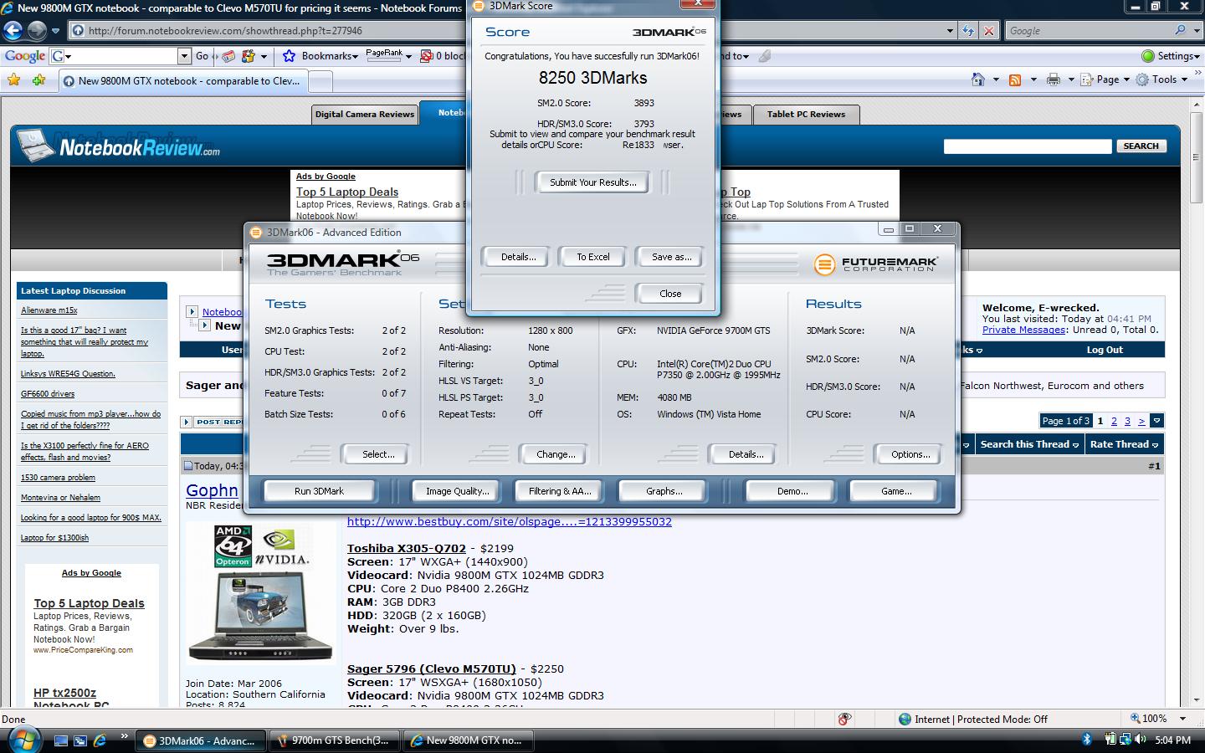This screenshot has width=1205, height=753.
Task: Click Gophn's laptop avatar image
Action: click(x=260, y=593)
